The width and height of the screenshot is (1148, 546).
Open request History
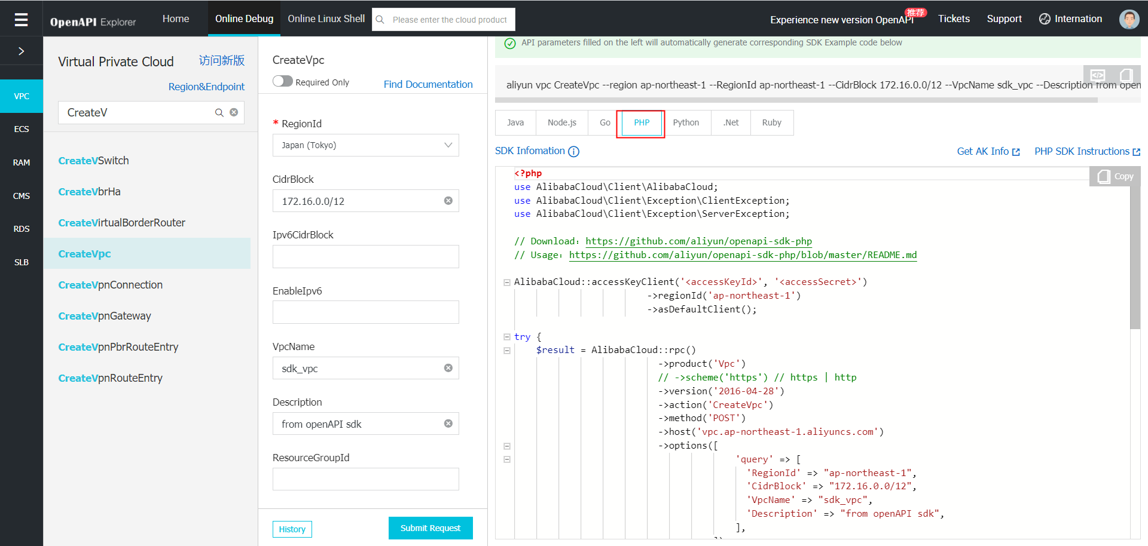point(292,529)
